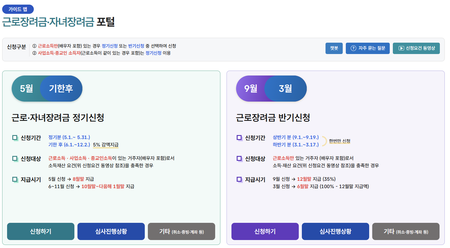Screen dimensions: 450x248
Task: Open 심사진행상황 in 반기신청 card
Action: 335,231
